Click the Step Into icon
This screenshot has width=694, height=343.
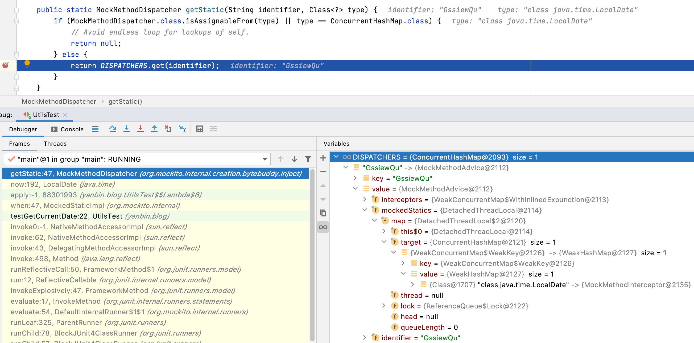[x=126, y=129]
